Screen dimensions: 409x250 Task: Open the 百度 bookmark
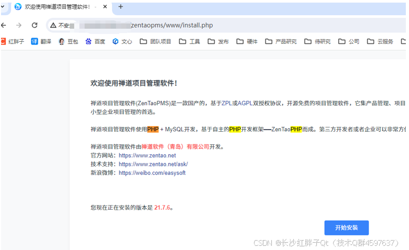click(95, 41)
